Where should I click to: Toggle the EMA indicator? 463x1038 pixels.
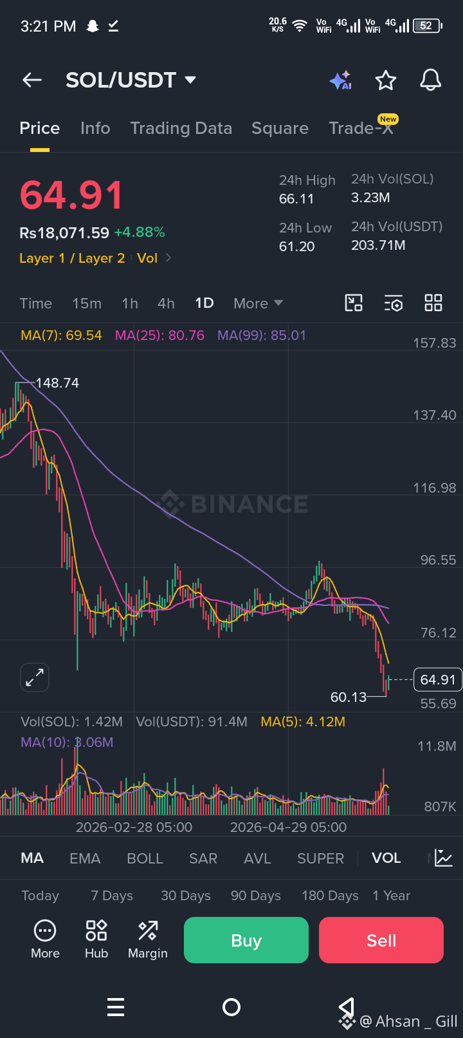(85, 858)
